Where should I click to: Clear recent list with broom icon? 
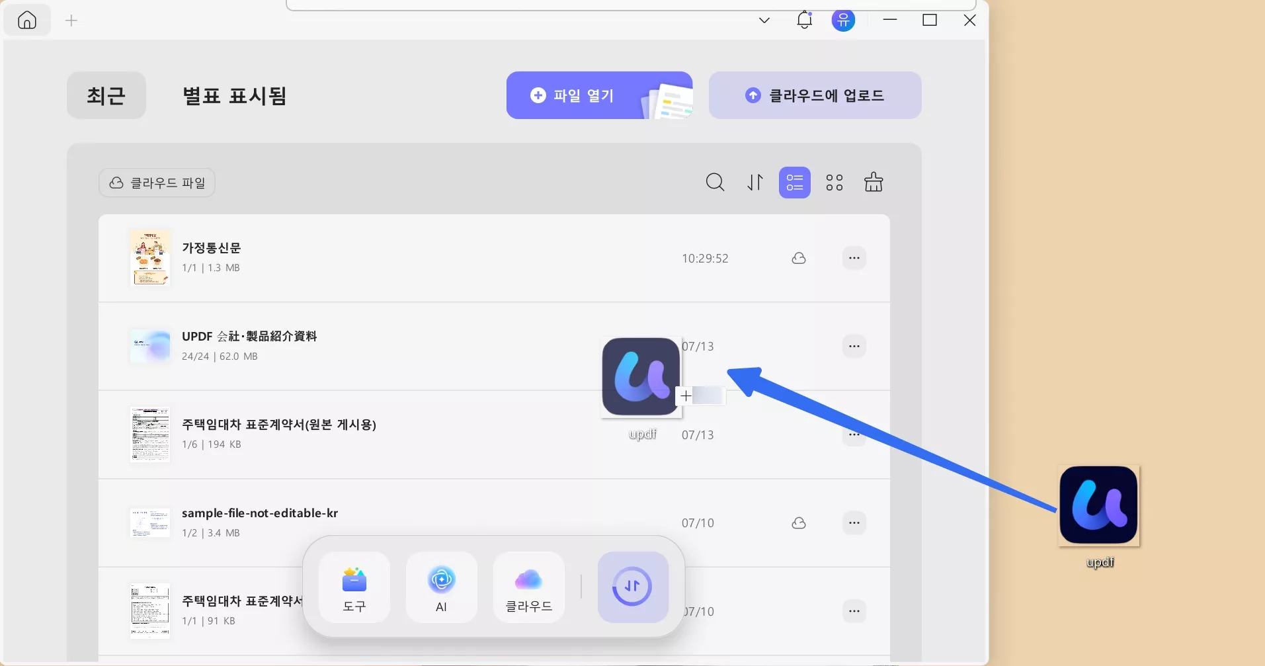874,182
